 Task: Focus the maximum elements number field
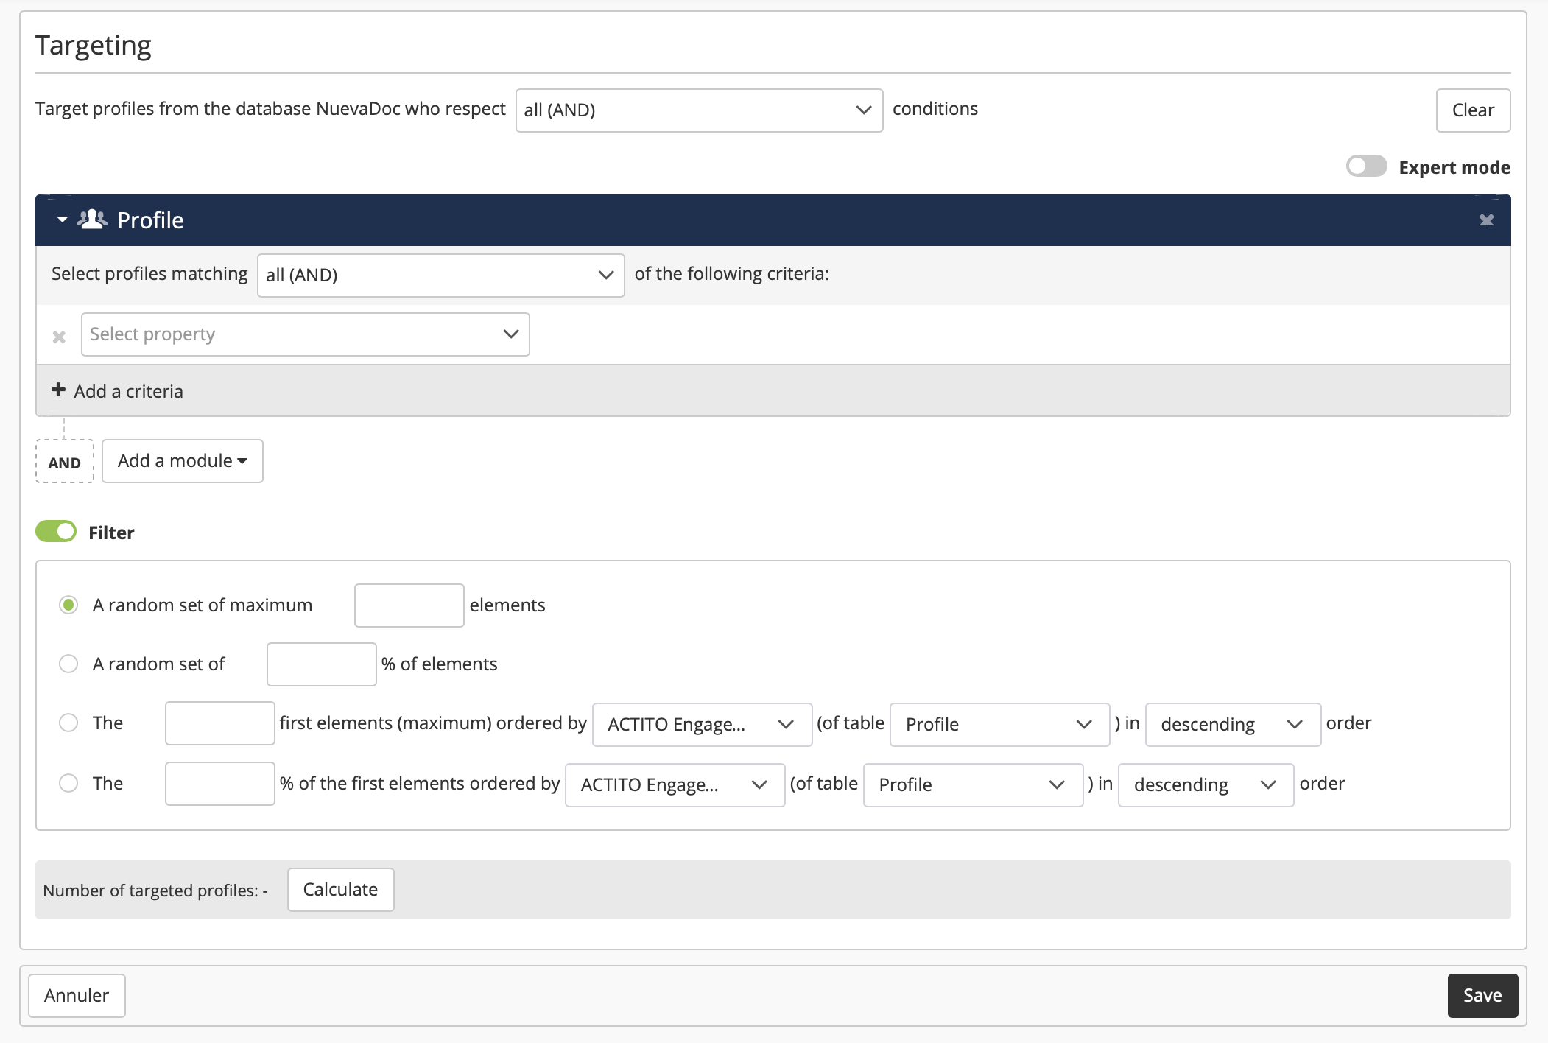point(409,605)
